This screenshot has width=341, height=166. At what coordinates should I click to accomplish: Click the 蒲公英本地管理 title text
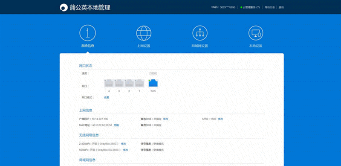point(90,7)
